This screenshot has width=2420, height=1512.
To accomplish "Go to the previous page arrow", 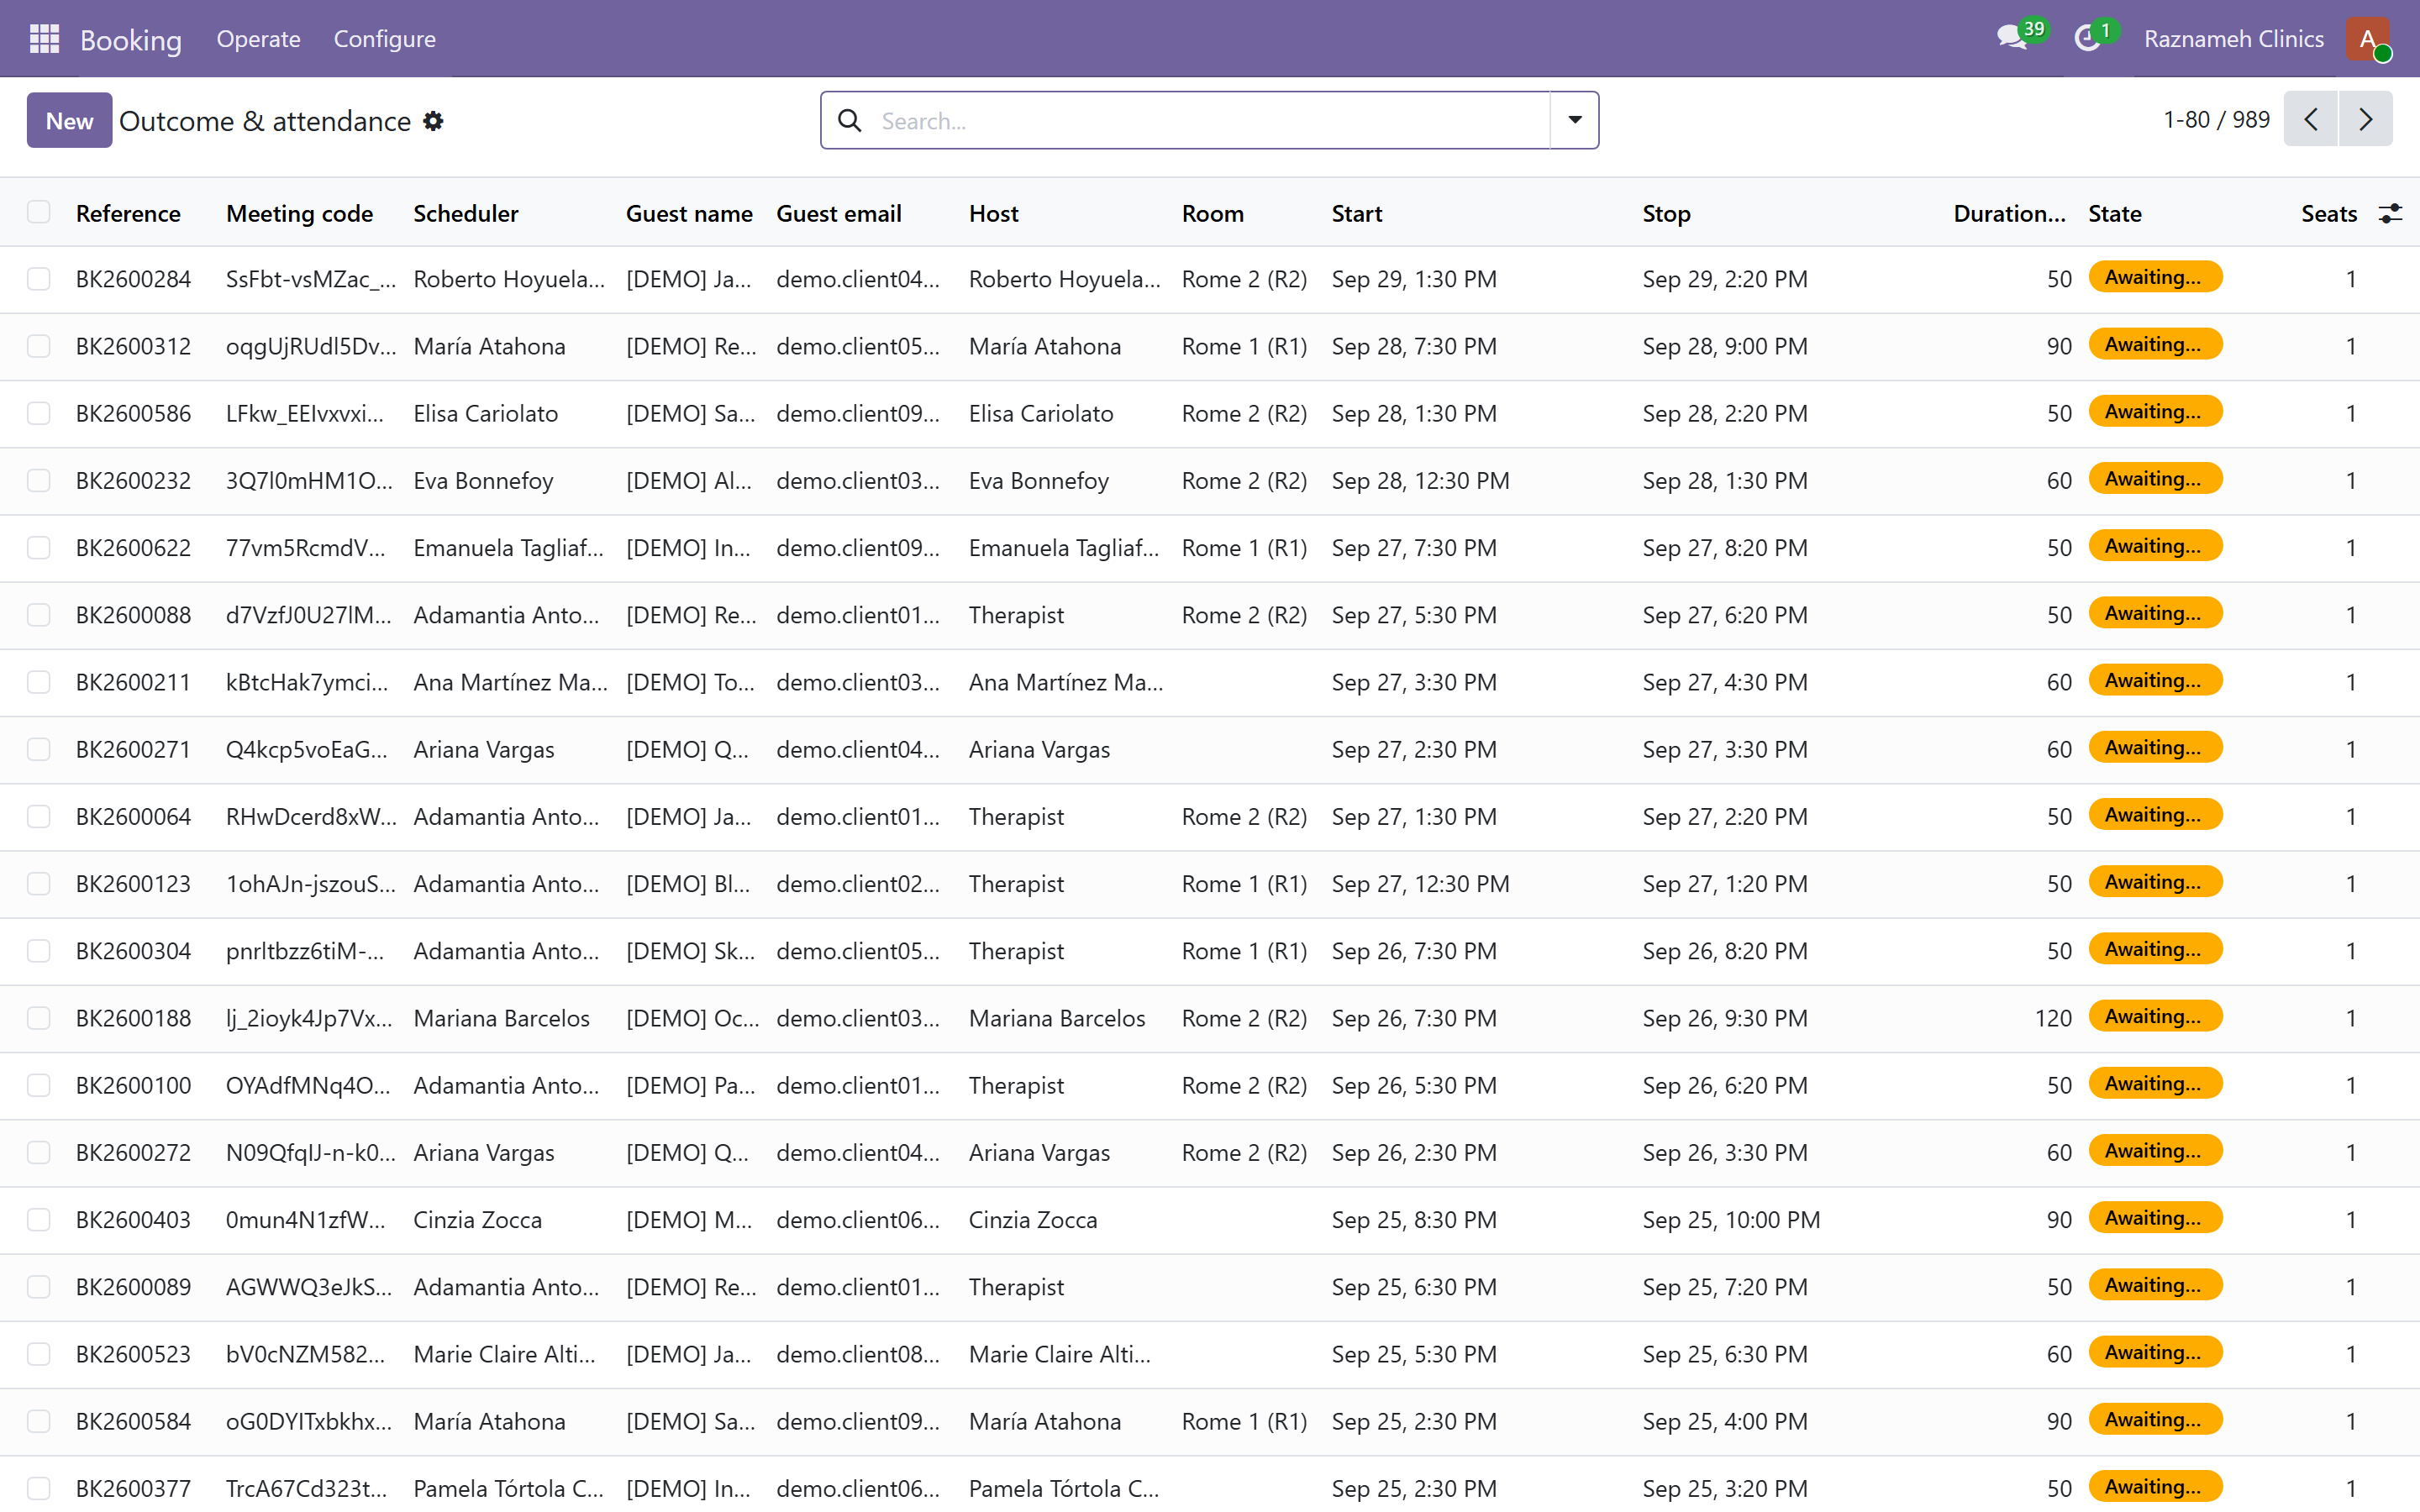I will pyautogui.click(x=2311, y=120).
